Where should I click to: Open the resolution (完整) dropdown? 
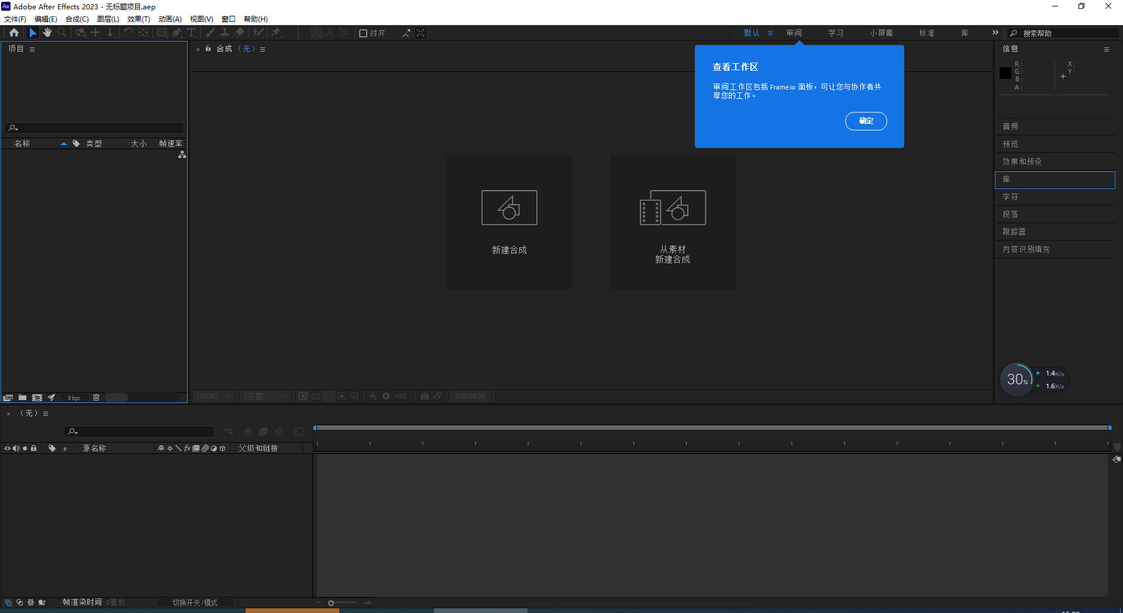(266, 396)
